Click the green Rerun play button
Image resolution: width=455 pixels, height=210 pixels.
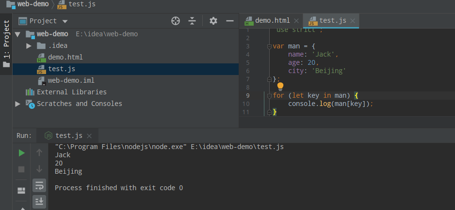click(x=21, y=153)
